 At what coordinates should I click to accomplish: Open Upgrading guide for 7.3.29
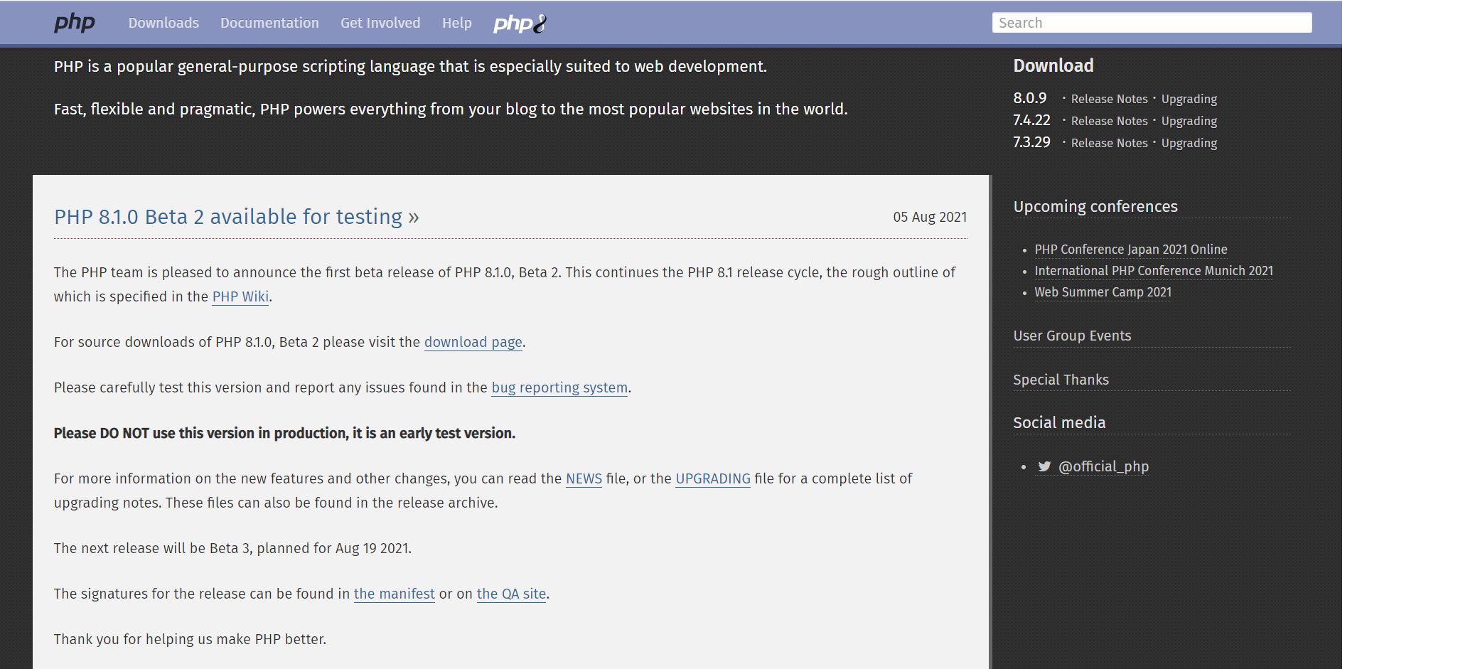coord(1189,143)
